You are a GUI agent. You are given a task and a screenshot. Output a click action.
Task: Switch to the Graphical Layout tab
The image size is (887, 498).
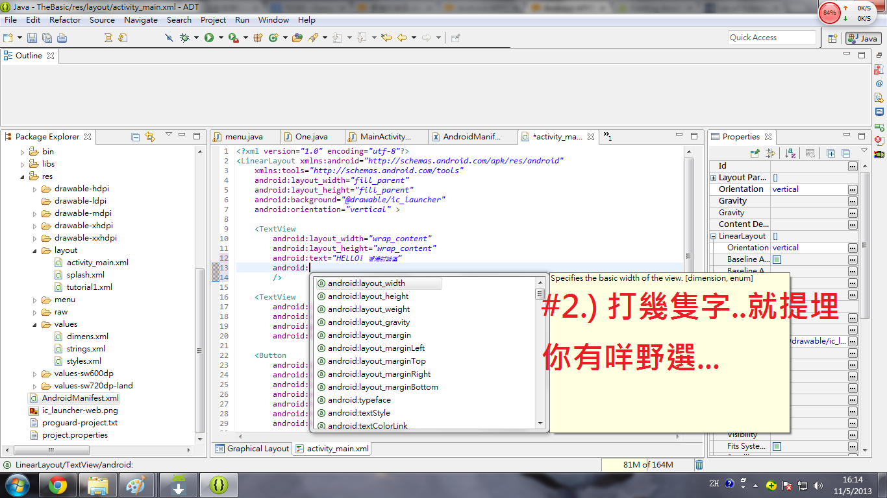(252, 449)
